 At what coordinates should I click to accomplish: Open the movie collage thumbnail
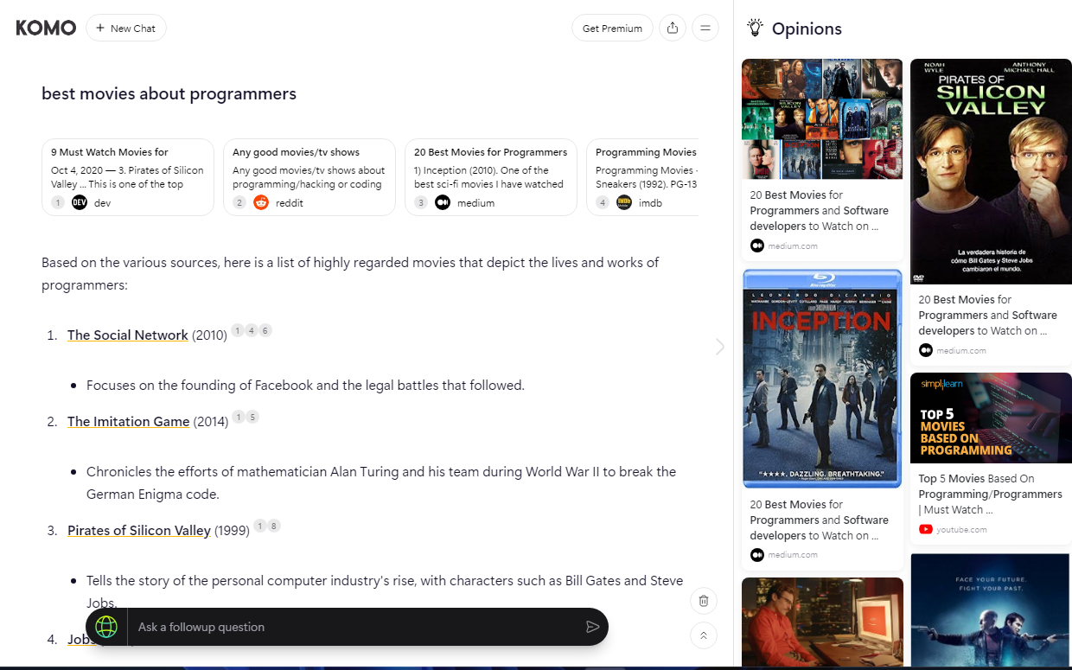coord(822,118)
